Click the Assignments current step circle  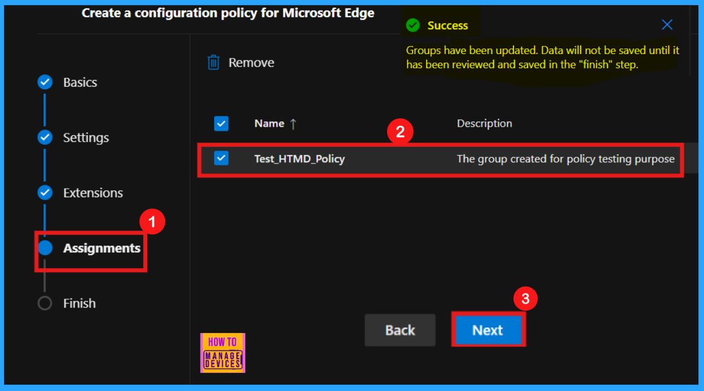45,248
